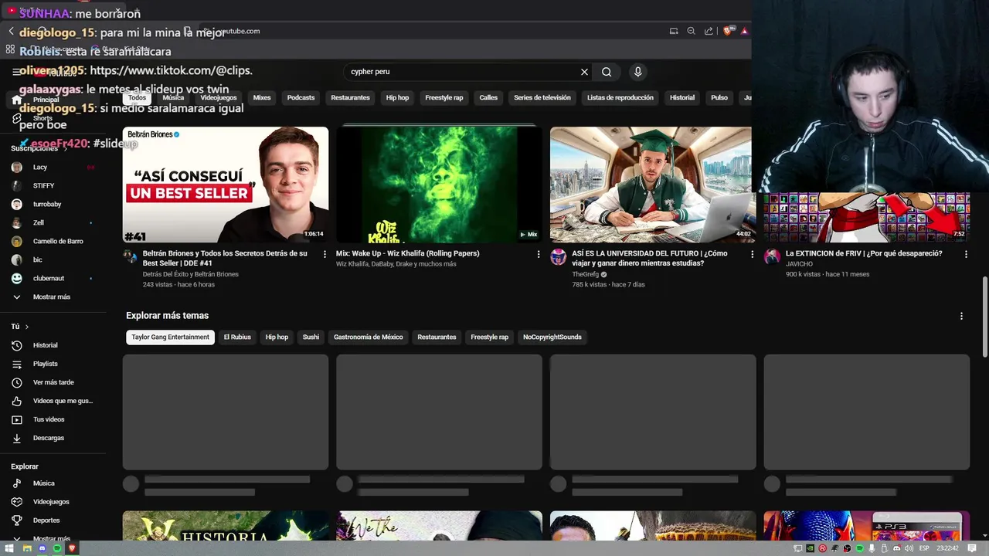This screenshot has height=556, width=989.
Task: Open the title La EXTINCION de FRIV
Action: point(864,253)
